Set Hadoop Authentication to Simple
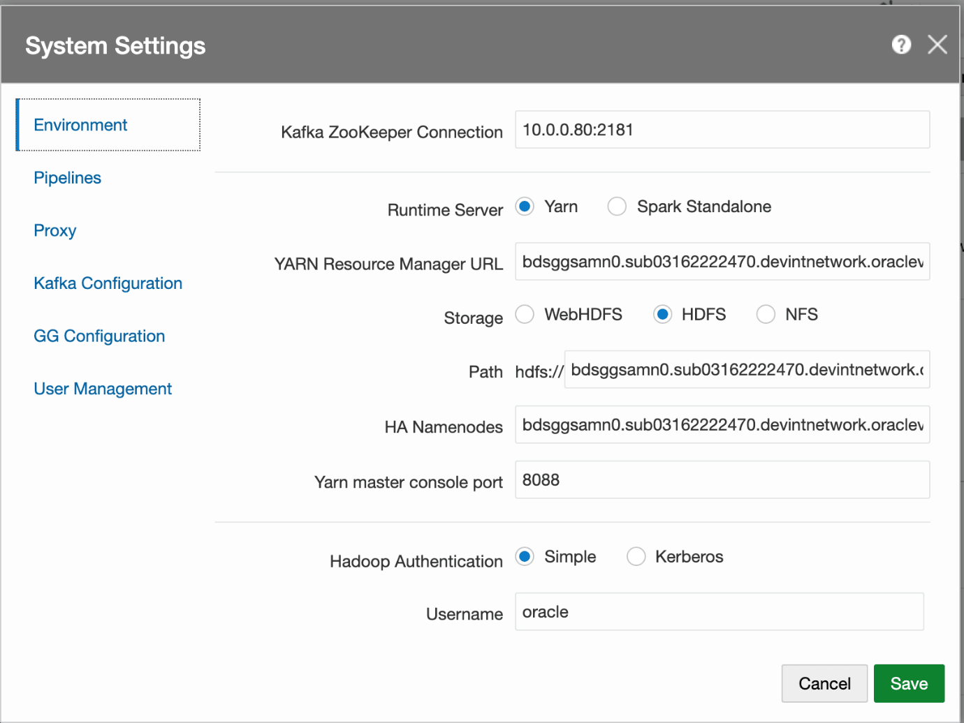Image resolution: width=964 pixels, height=723 pixels. click(525, 556)
